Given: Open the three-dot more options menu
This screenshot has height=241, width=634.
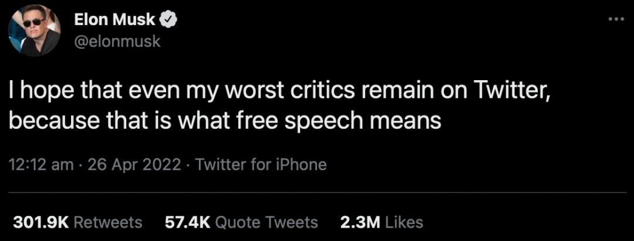Looking at the screenshot, I should pos(616,19).
